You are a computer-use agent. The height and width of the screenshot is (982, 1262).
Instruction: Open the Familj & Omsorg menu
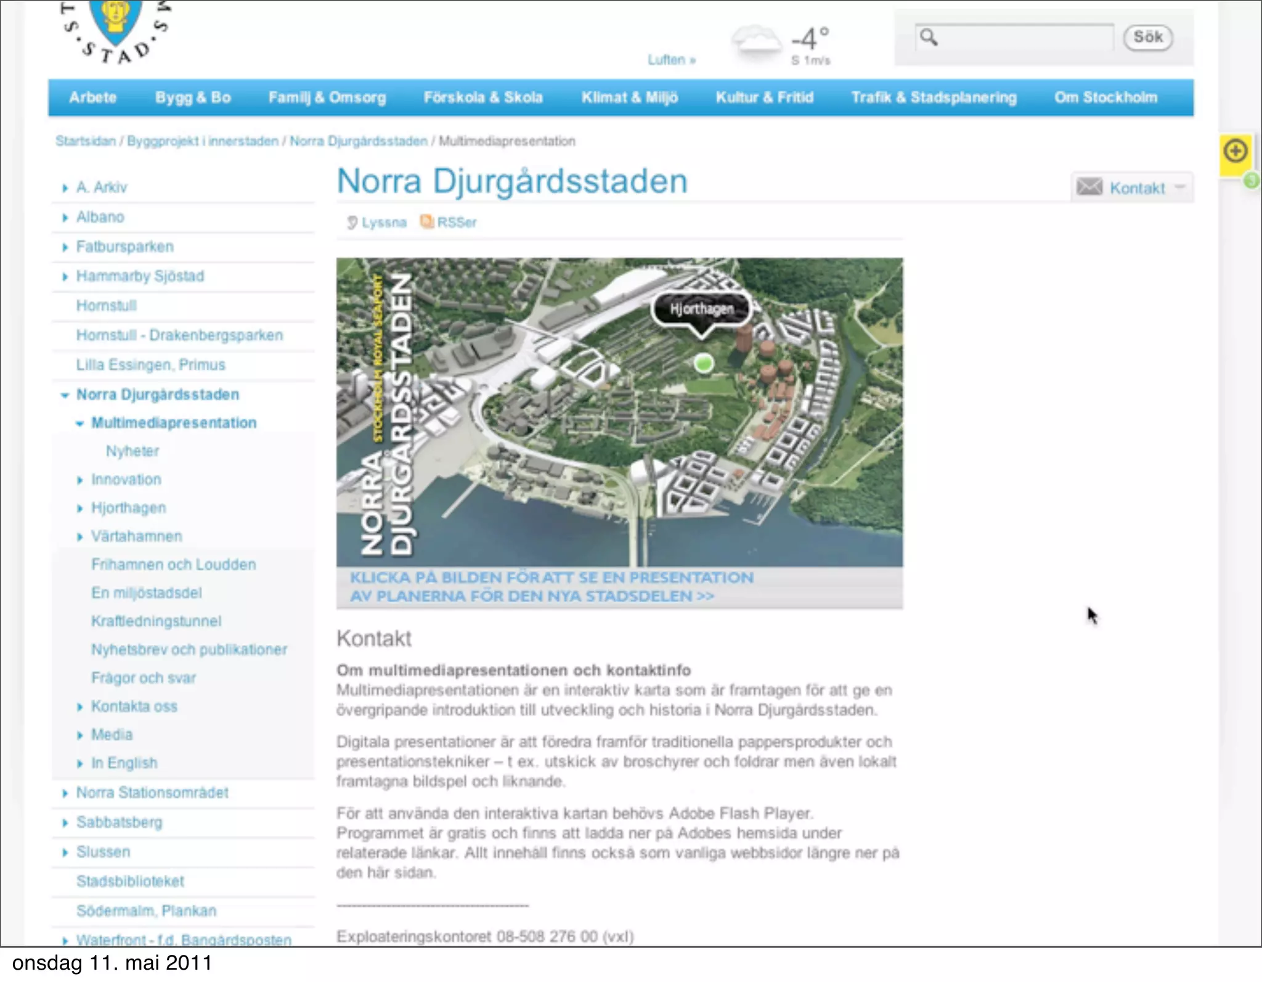pyautogui.click(x=327, y=97)
